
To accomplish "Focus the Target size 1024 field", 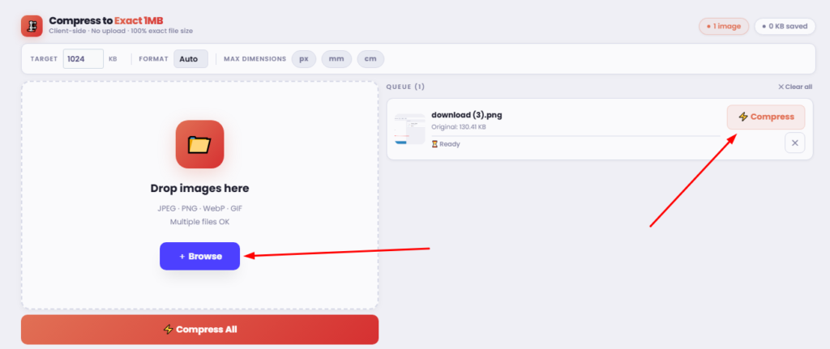I will pos(83,58).
